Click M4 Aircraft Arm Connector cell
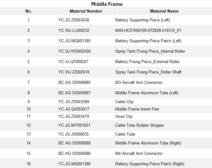212x168 pixels. point(163,153)
